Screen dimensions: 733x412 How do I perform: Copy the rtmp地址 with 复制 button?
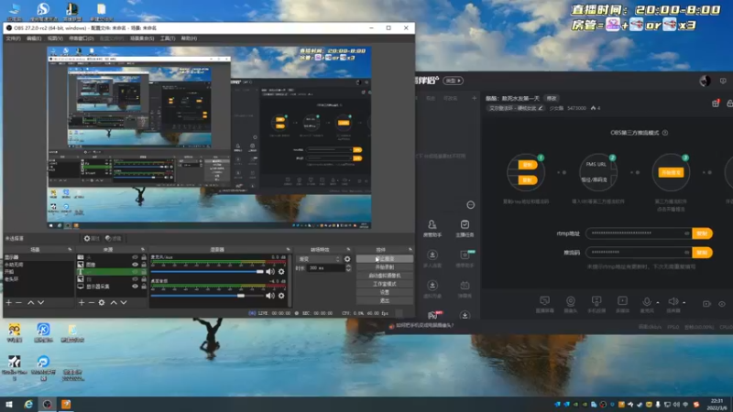click(702, 233)
